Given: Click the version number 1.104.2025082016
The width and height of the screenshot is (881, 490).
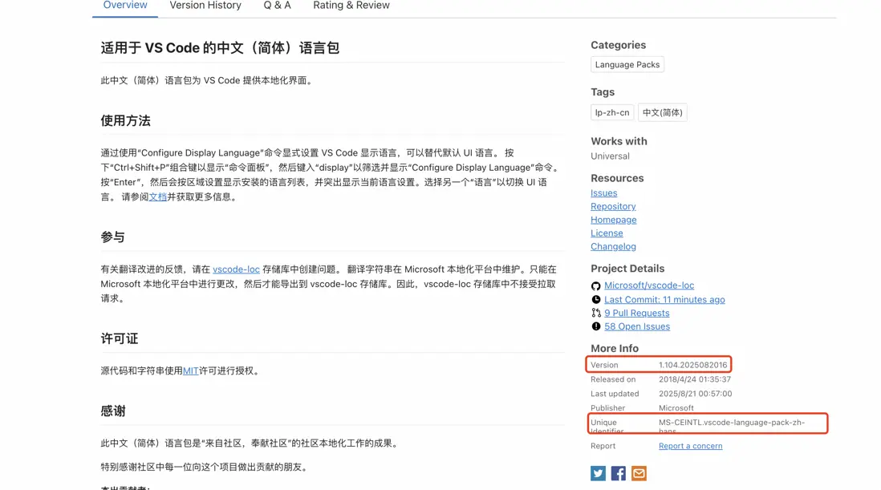Looking at the screenshot, I should (692, 365).
